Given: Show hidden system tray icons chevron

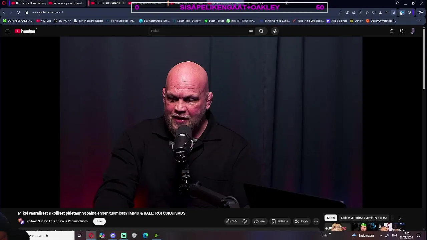Looking at the screenshot, I should pos(381,236).
